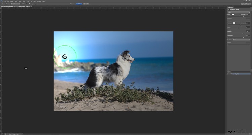Click the Intensity value field
The width and height of the screenshot is (252, 135).
[248, 15]
